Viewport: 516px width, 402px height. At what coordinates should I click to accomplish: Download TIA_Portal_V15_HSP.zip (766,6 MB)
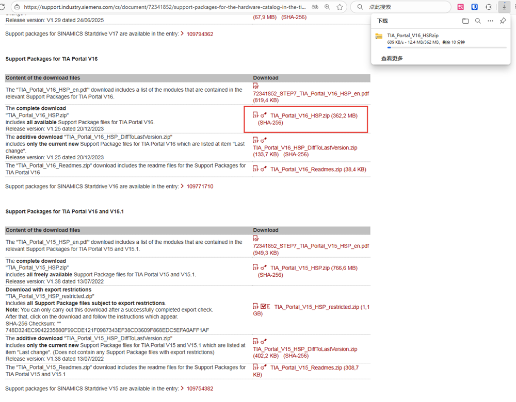314,268
